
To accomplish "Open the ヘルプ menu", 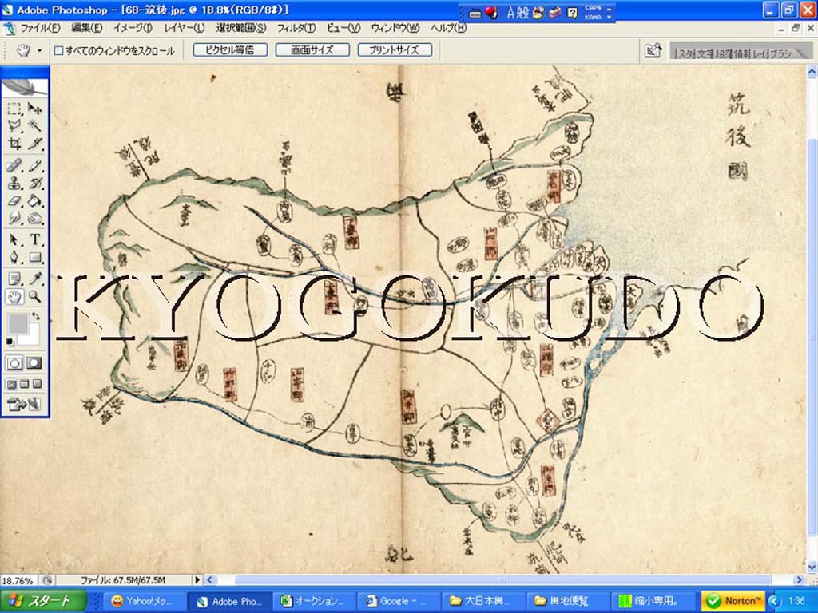I will pos(449,28).
